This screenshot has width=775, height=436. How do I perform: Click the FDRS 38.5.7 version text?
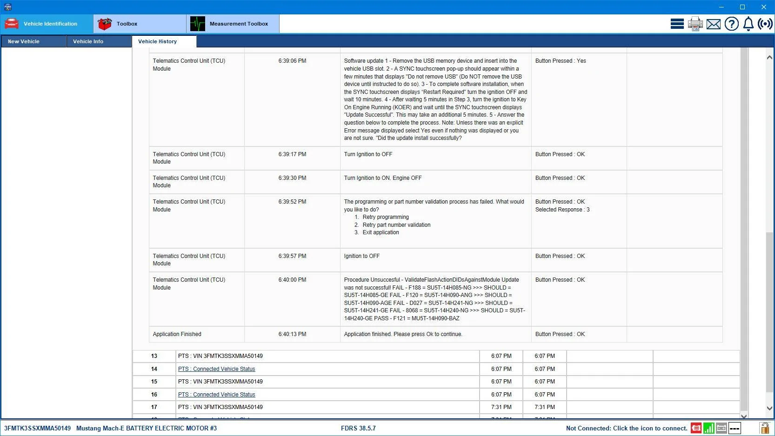pyautogui.click(x=358, y=428)
